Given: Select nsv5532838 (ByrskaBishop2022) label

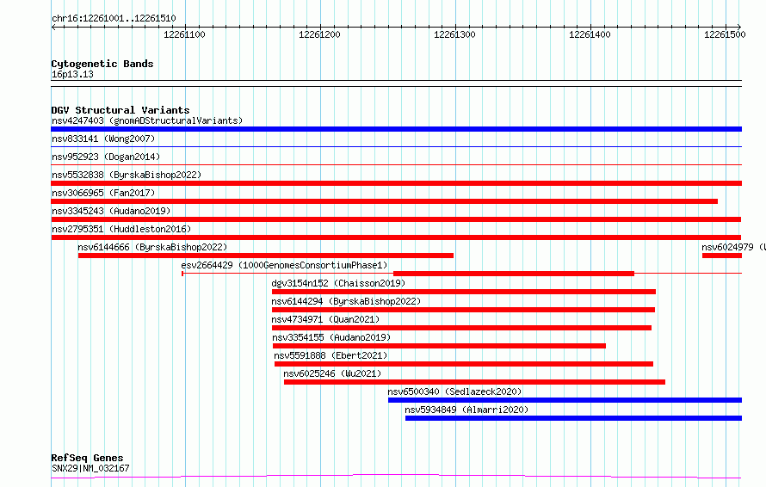Looking at the screenshot, I should [127, 175].
